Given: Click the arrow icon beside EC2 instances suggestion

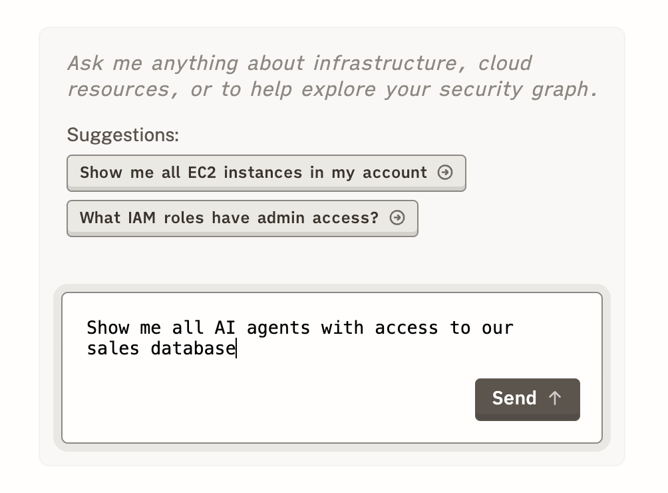Looking at the screenshot, I should tap(445, 173).
